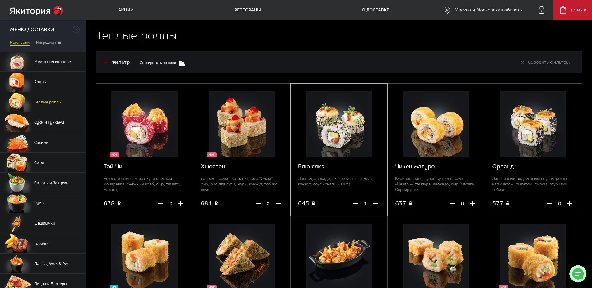This screenshot has height=288, width=592.
Task: Click the lock login icon
Action: 541,10
